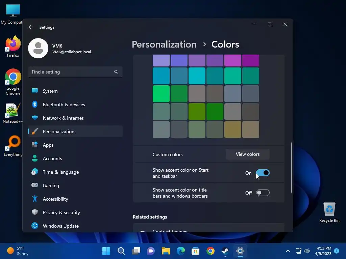Screen dimensions: 346x259
Task: Enable accent color on title bars and borders
Action: 263,193
